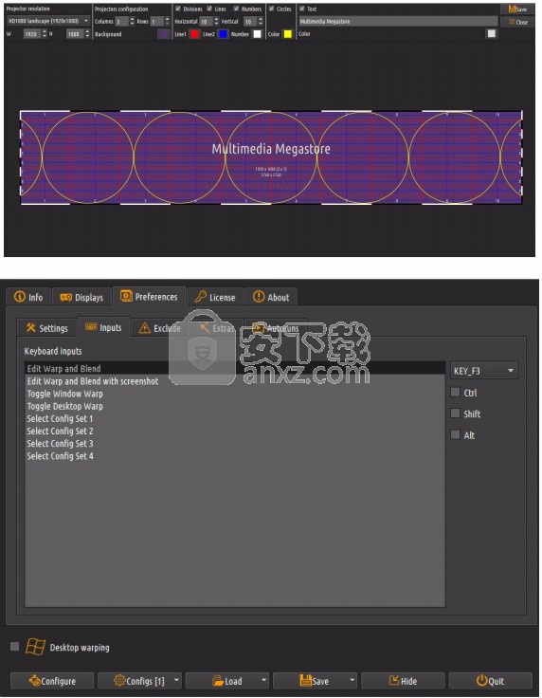
Task: Click the Vertical divisions spinner arrows
Action: [x=261, y=22]
